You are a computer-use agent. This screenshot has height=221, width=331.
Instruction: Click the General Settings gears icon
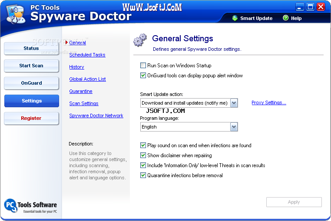click(x=140, y=40)
